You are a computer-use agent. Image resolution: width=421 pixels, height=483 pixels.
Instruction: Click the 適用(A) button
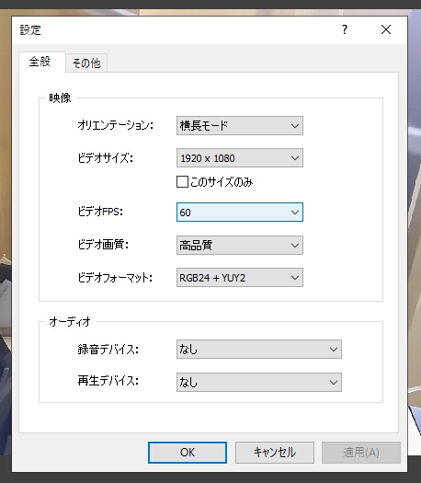pyautogui.click(x=361, y=453)
